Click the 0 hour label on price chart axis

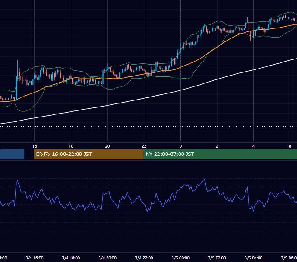180,146
